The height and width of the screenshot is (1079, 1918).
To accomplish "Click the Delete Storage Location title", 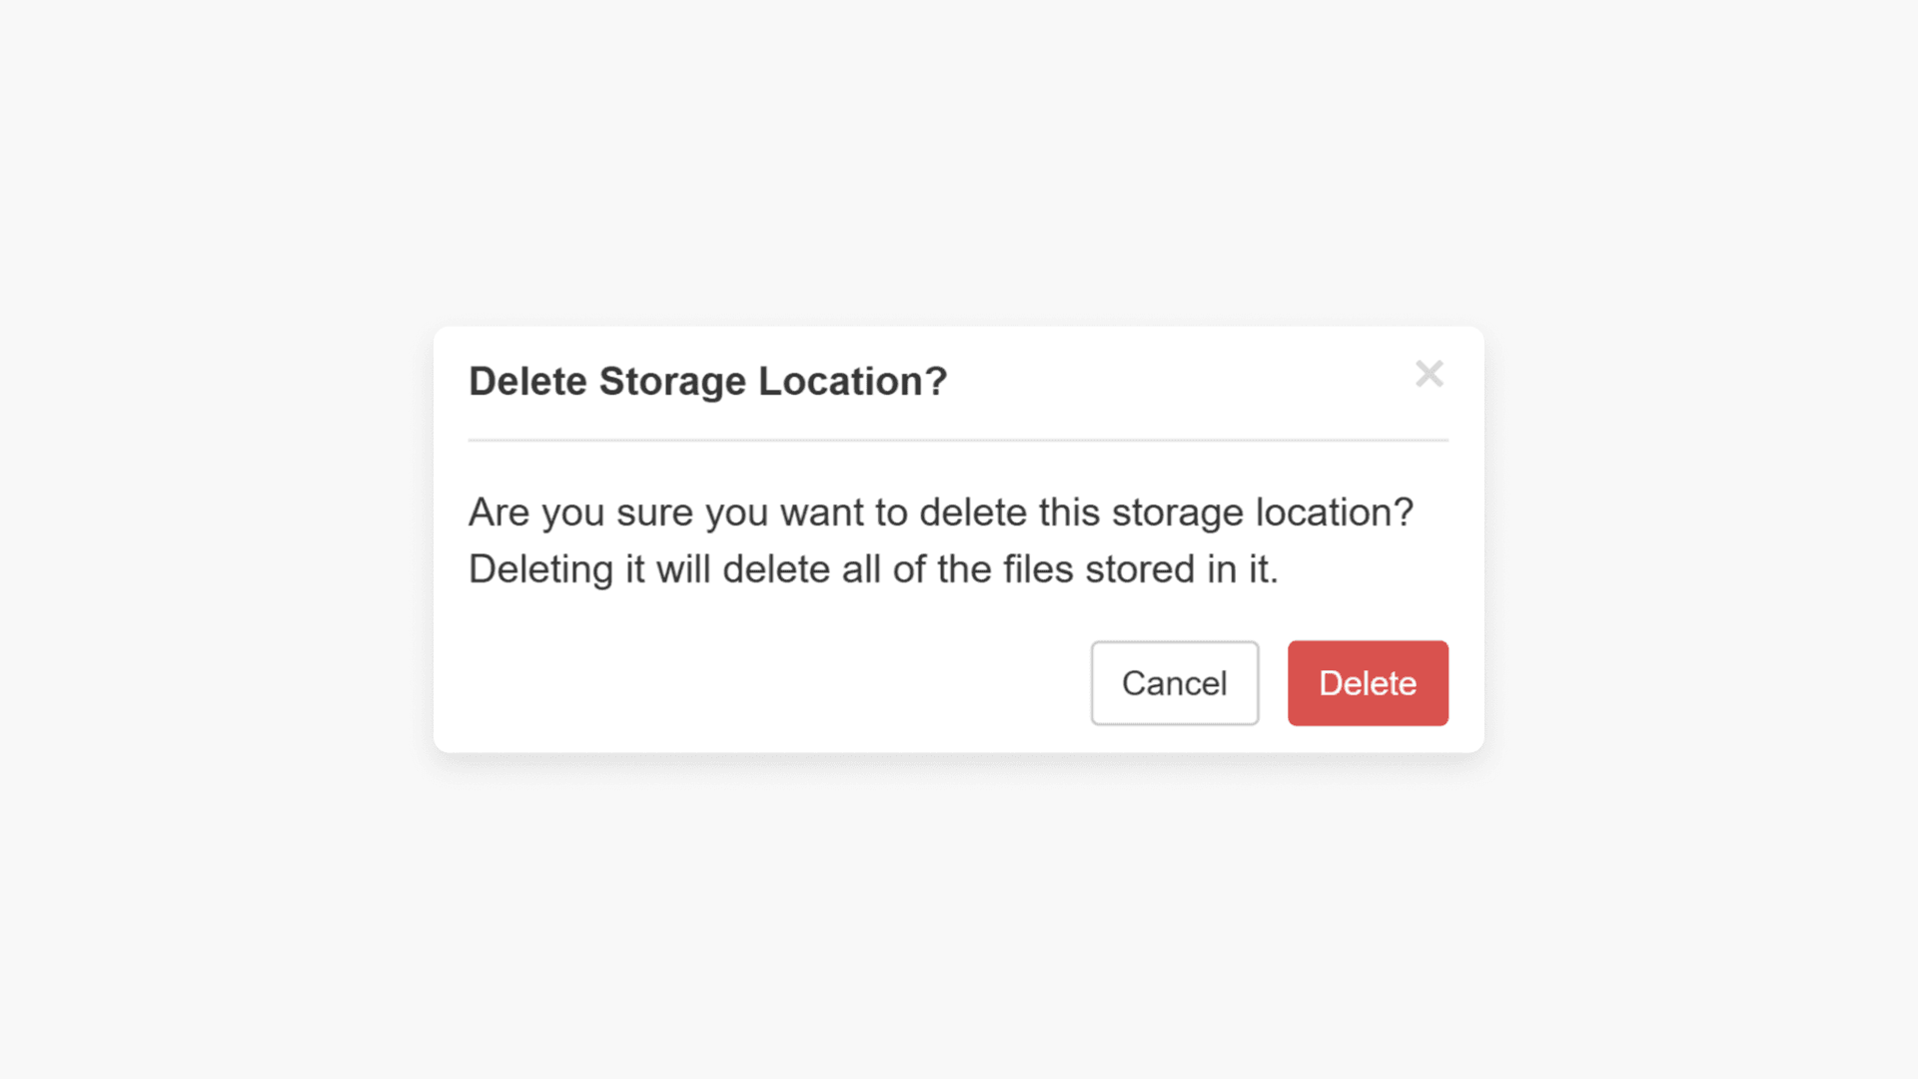I will (707, 381).
